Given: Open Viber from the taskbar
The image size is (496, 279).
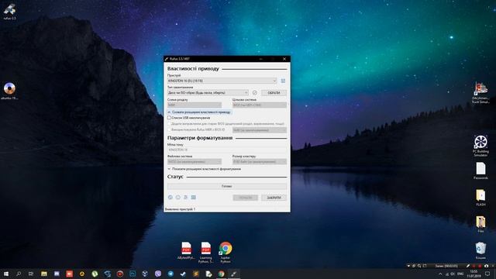Looking at the screenshot, I should pyautogui.click(x=158, y=274).
